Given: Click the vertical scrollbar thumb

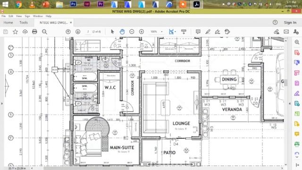Looking at the screenshot, I should click(286, 83).
